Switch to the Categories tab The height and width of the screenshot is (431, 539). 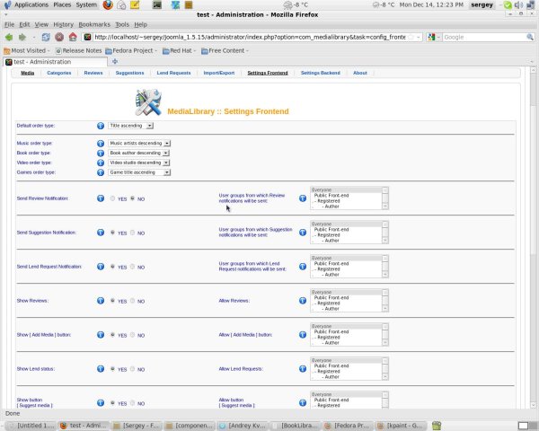pyautogui.click(x=59, y=73)
